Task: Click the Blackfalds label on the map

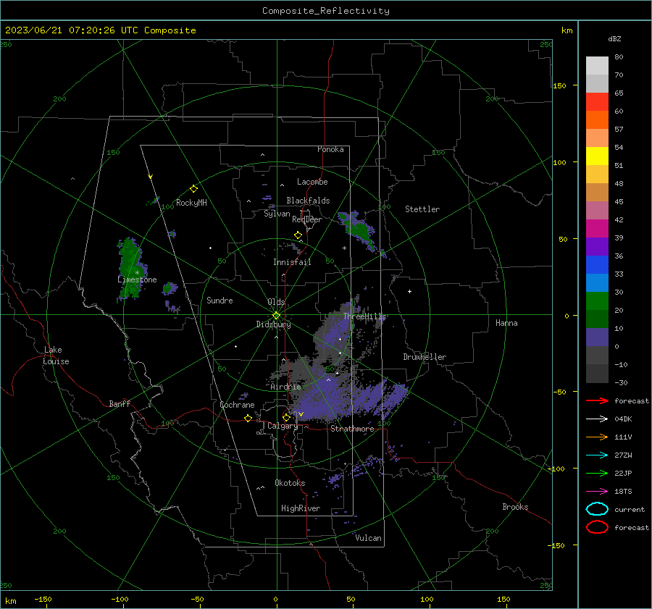Action: click(308, 201)
